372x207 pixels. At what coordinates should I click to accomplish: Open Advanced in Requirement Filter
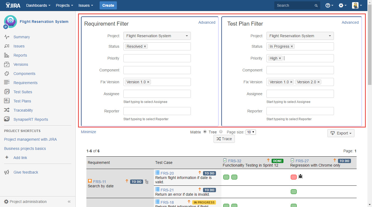207,22
